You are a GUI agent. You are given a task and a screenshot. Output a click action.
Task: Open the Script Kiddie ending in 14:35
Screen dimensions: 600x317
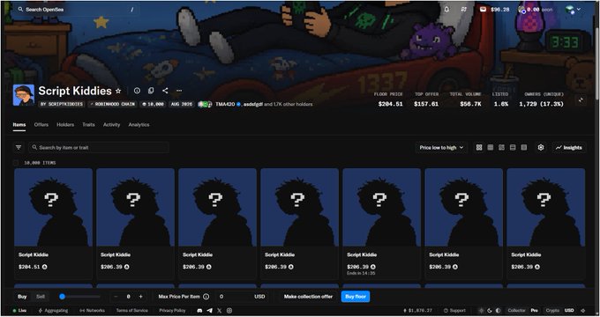381,224
